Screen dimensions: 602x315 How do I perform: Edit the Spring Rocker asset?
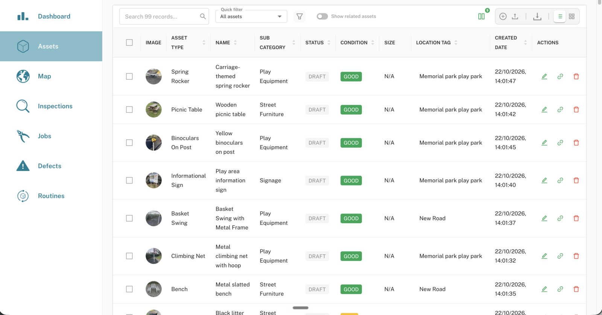[544, 76]
